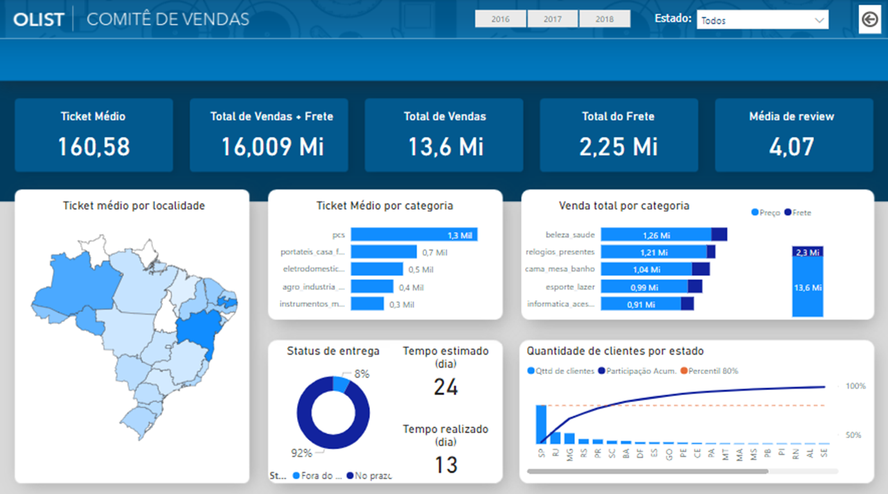Click the Ticket Médio KPI card

pos(93,135)
